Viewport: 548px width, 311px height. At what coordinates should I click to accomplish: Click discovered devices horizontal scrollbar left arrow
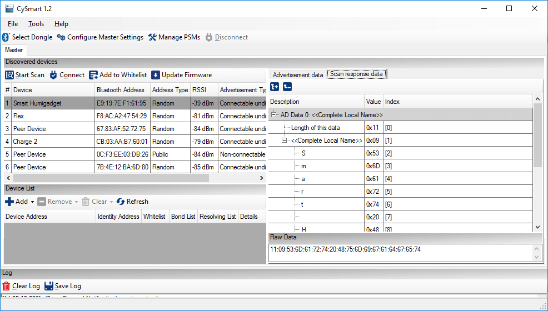[9, 178]
